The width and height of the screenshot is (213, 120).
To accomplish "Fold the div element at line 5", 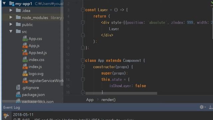I will (x=83, y=22).
